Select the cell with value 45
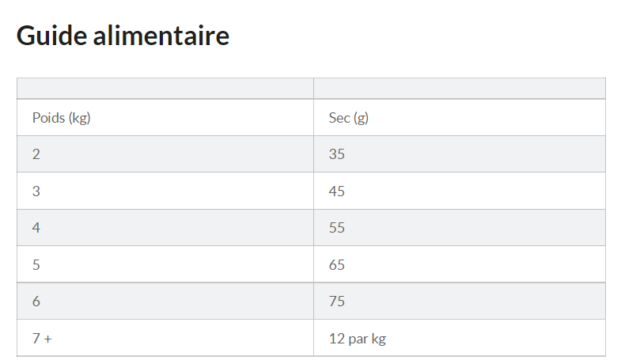The image size is (621, 364). (337, 191)
